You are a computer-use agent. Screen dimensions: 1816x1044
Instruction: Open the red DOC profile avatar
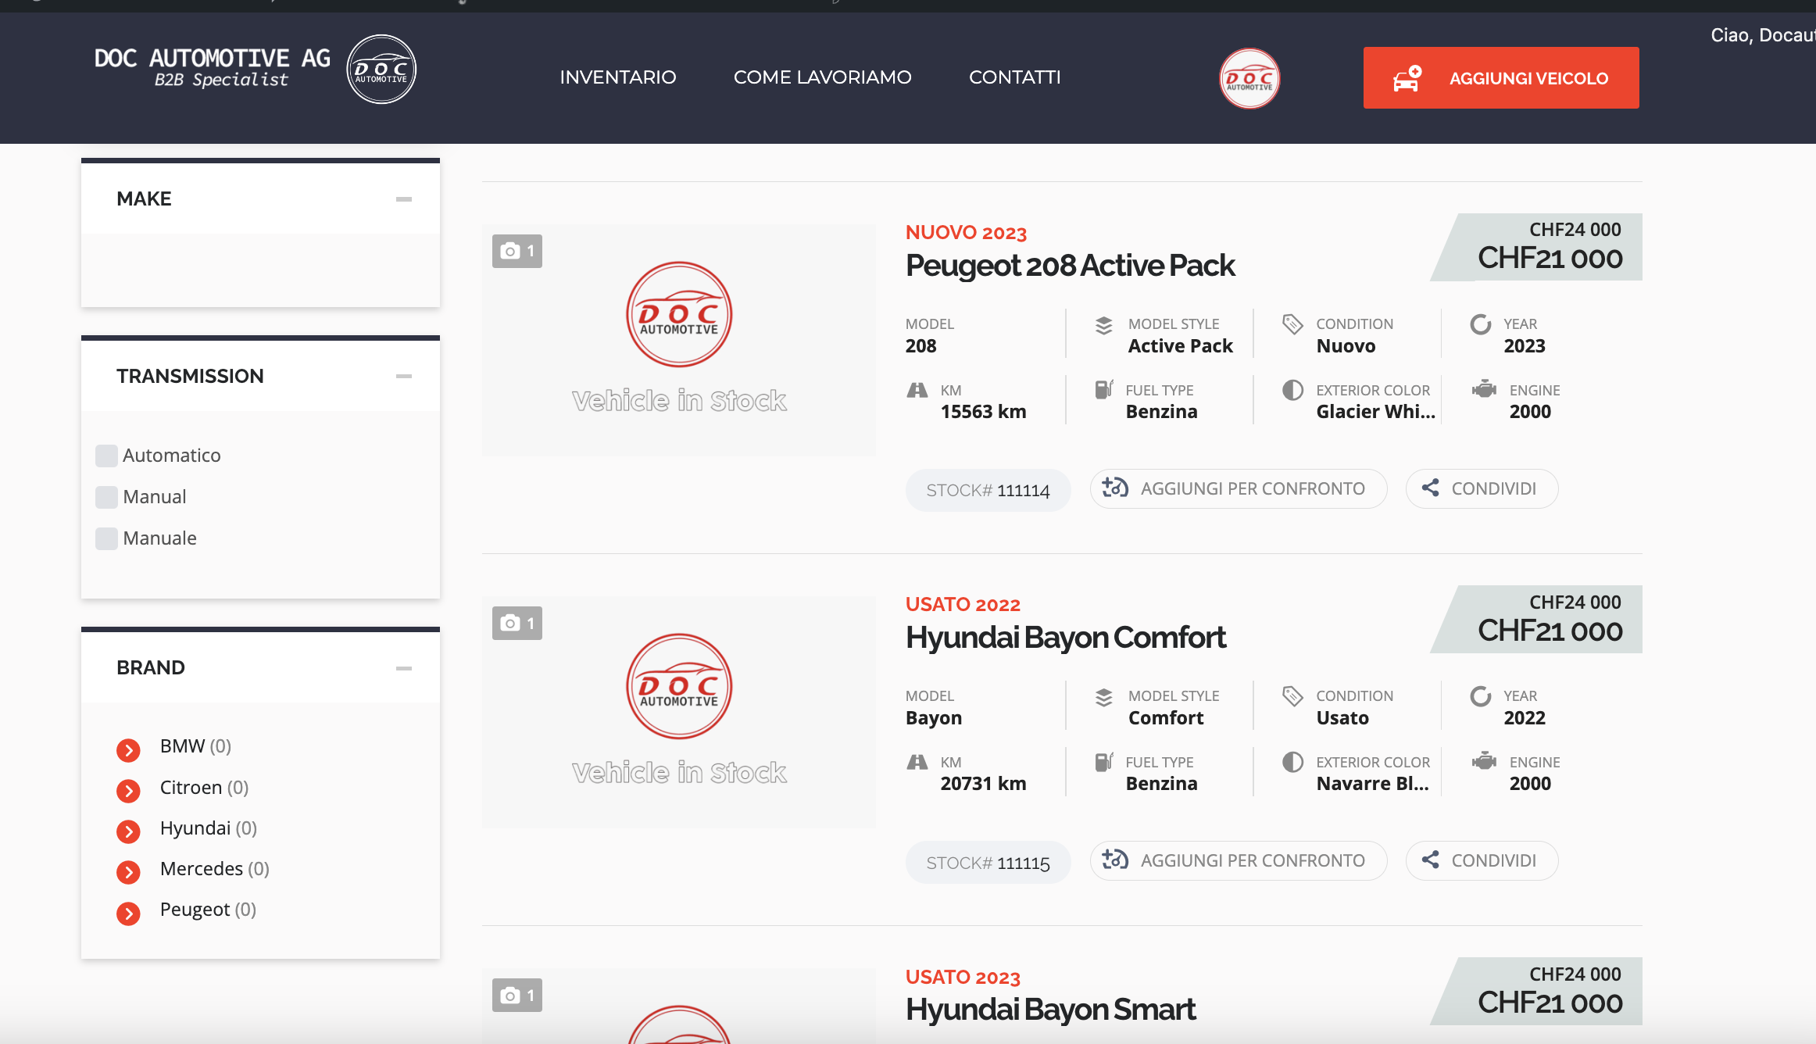coord(1249,78)
